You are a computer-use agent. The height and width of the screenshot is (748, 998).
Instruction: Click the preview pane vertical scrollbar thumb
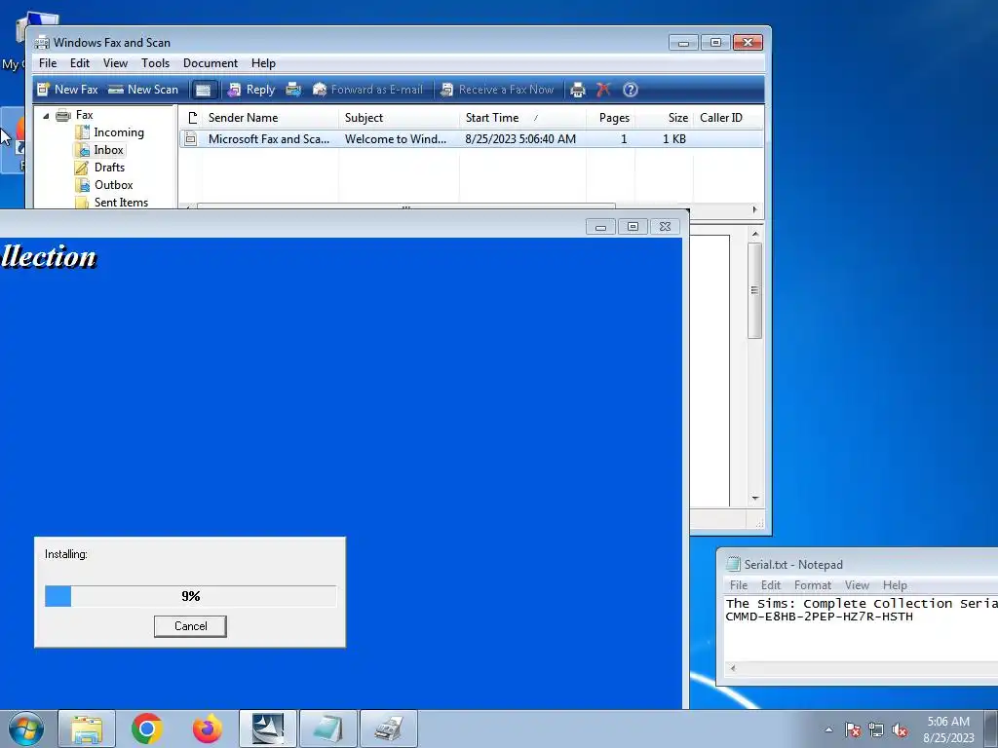click(x=755, y=290)
